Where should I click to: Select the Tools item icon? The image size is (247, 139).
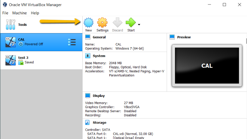[x=11, y=25]
